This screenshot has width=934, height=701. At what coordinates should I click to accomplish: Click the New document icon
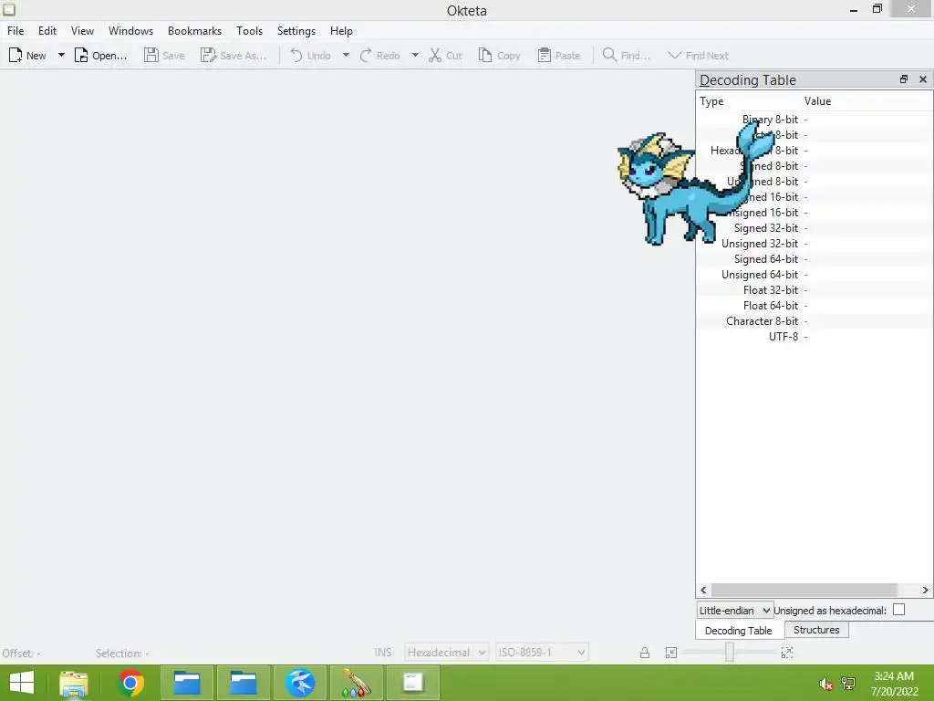[16, 56]
